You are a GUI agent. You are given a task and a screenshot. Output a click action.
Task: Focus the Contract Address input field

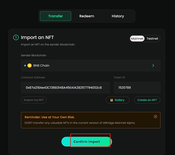(65, 88)
